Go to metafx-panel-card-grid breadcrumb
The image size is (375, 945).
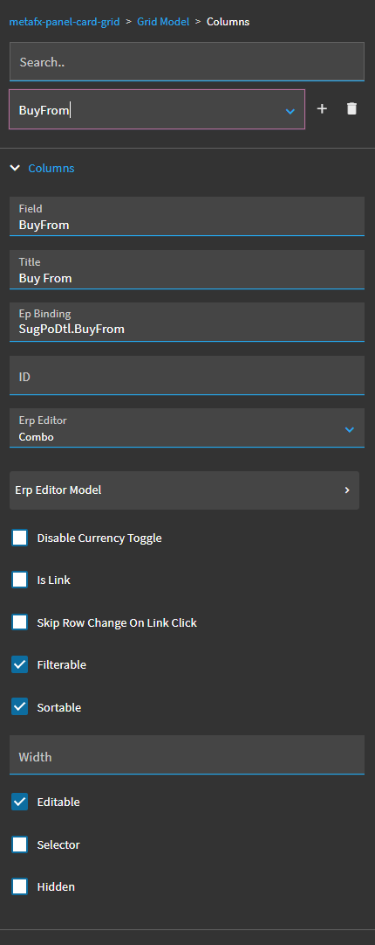coord(65,22)
